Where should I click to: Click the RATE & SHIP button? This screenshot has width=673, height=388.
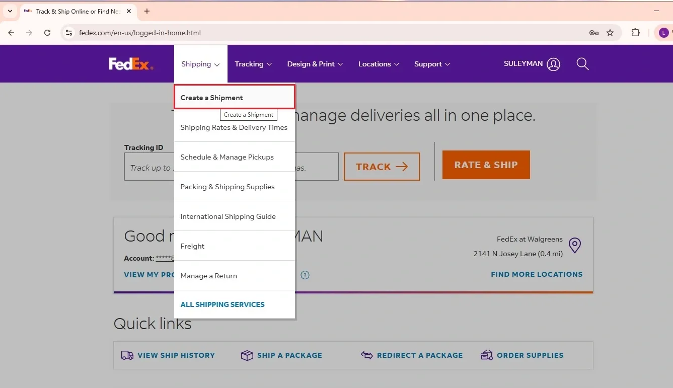pyautogui.click(x=486, y=165)
